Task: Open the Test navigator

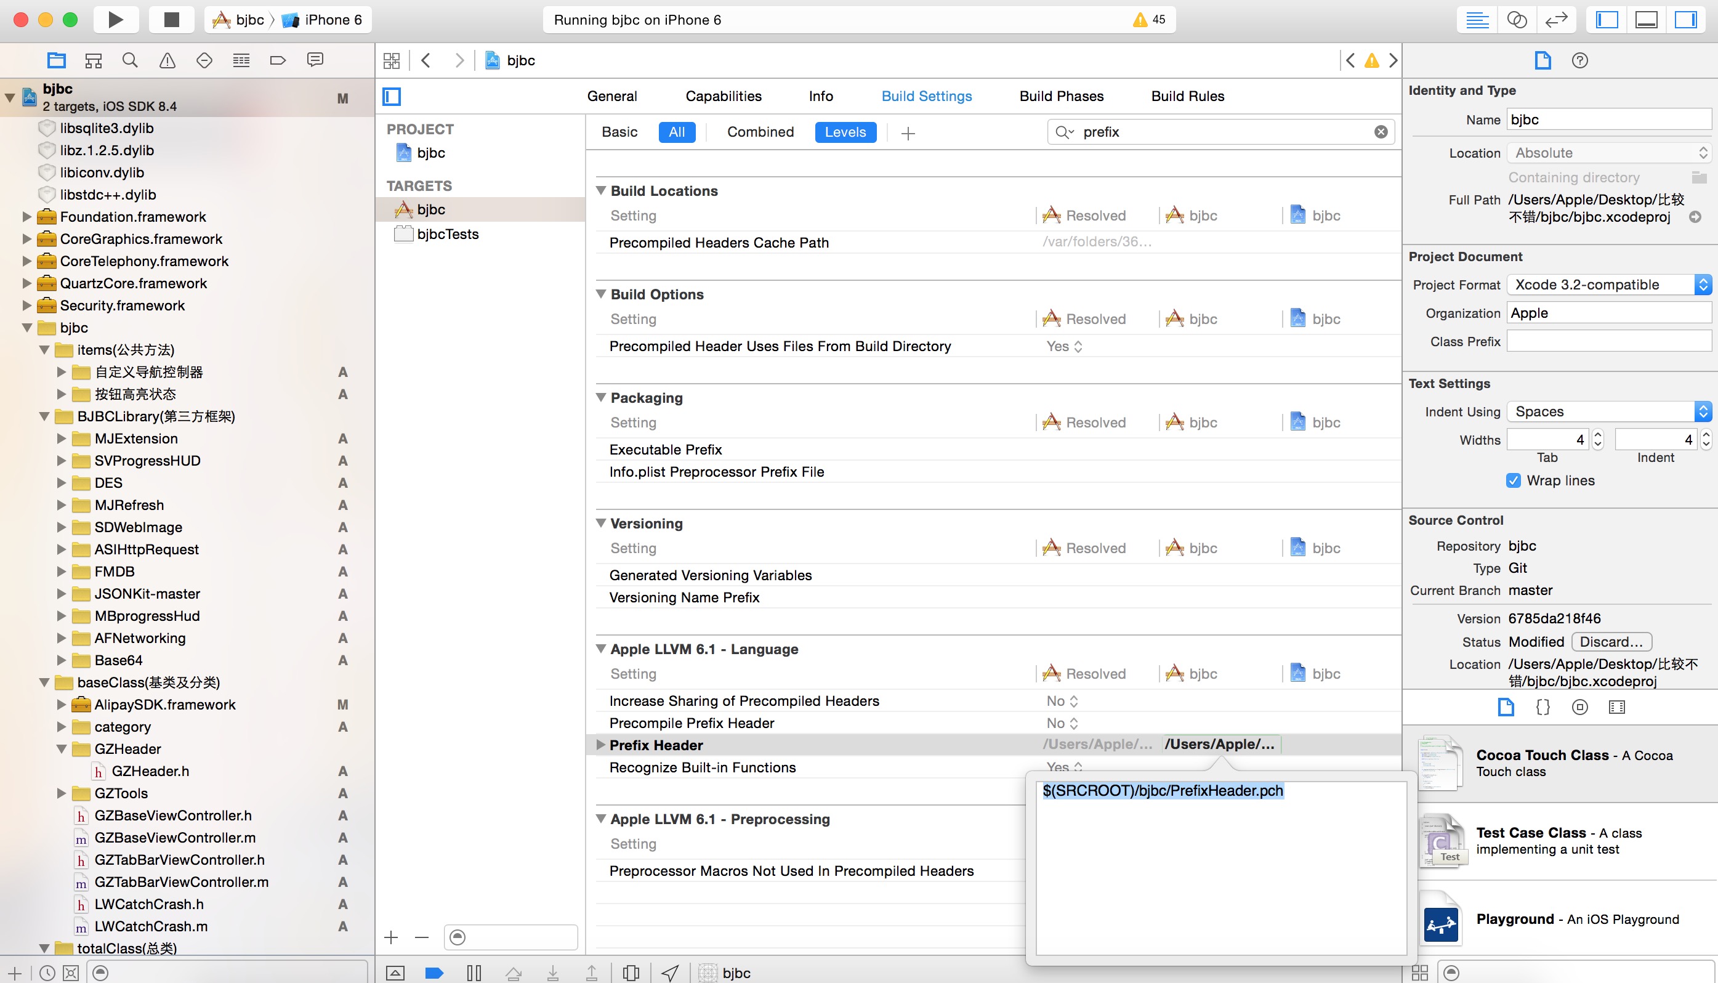Action: point(204,61)
